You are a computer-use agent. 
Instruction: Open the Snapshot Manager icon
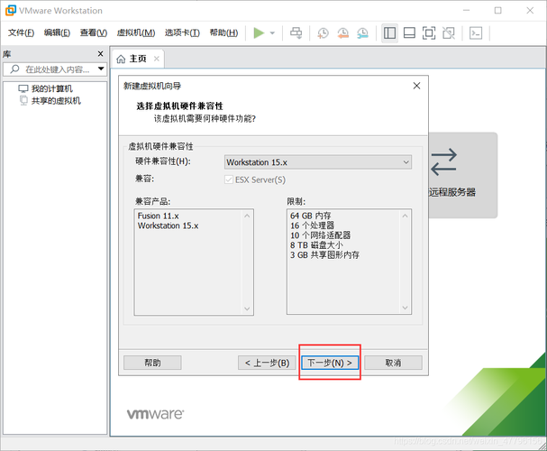pos(363,33)
